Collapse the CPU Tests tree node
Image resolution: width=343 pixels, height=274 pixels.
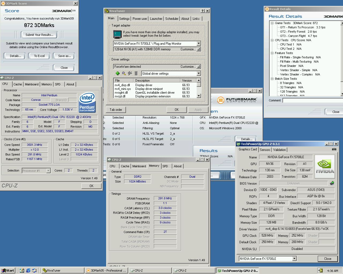click(x=272, y=40)
